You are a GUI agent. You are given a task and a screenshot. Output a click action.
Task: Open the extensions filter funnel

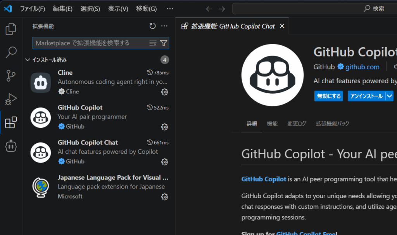click(x=164, y=43)
